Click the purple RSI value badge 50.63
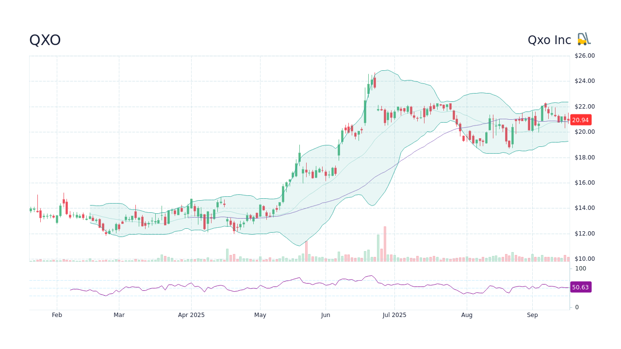Image resolution: width=621 pixels, height=349 pixels. tap(580, 287)
